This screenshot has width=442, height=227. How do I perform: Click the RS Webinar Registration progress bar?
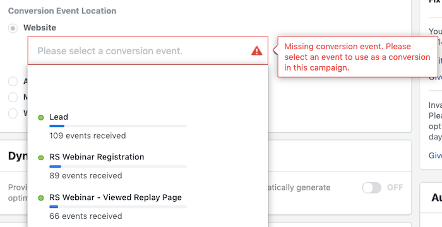pyautogui.click(x=118, y=166)
